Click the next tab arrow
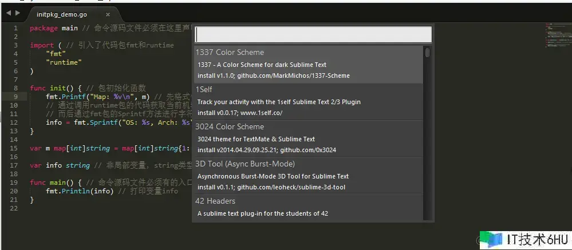Screen dimensions: 572x250 [x=18, y=13]
